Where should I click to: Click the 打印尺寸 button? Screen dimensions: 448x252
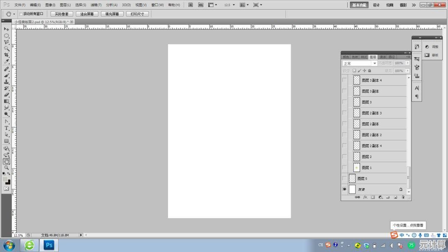click(x=137, y=14)
